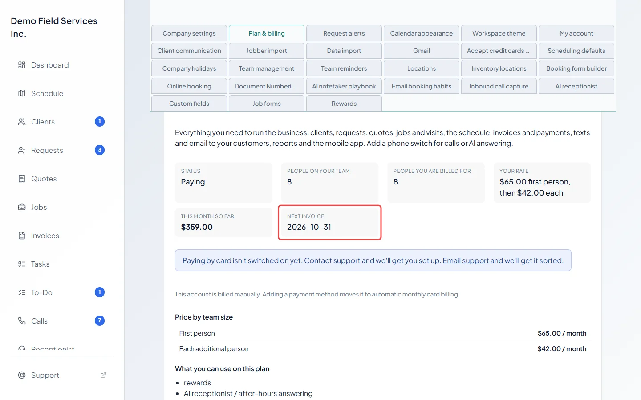
Task: Switch to the Request alerts tab
Action: click(344, 33)
